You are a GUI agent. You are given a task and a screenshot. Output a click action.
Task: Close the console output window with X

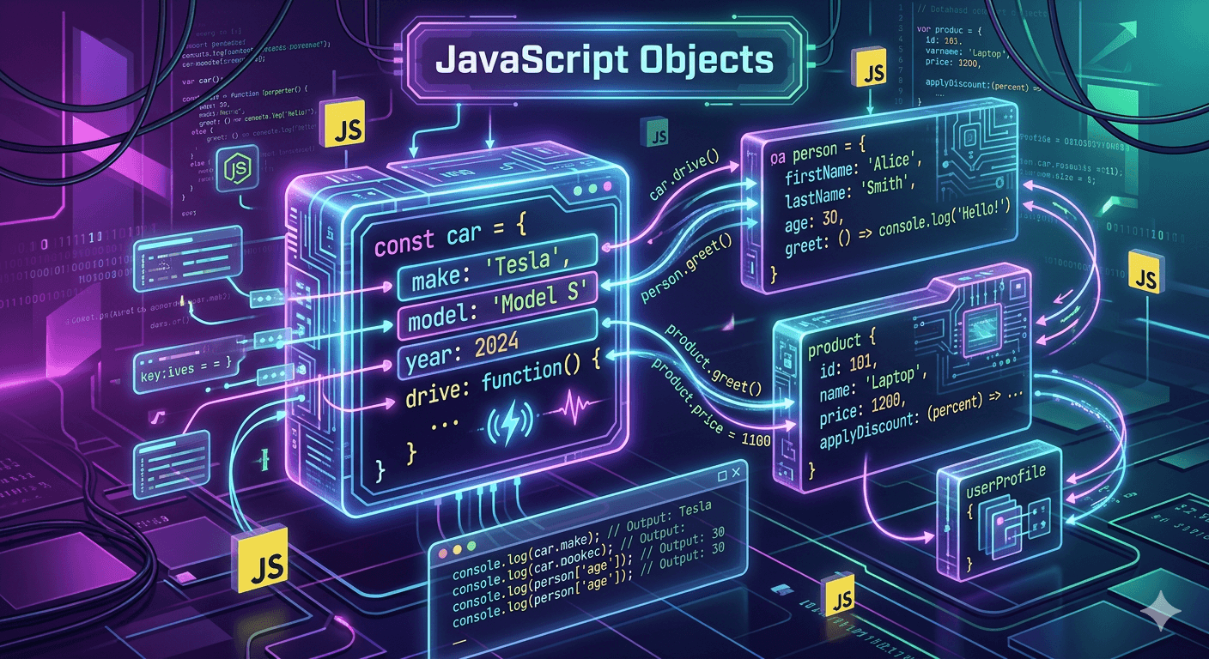(x=738, y=472)
